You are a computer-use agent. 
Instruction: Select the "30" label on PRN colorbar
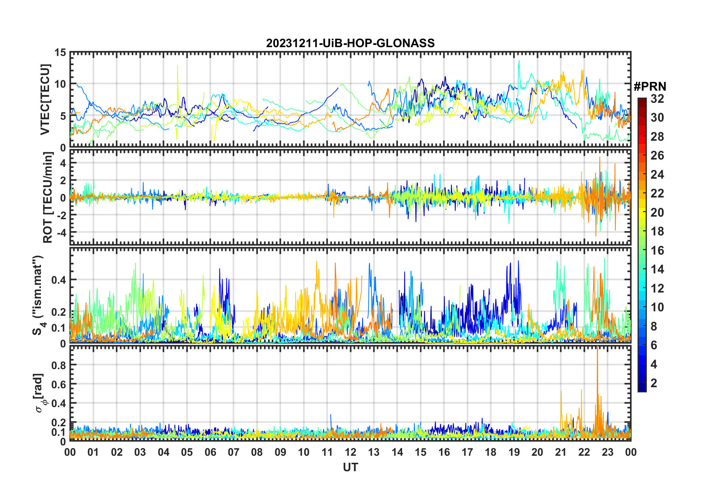(657, 118)
